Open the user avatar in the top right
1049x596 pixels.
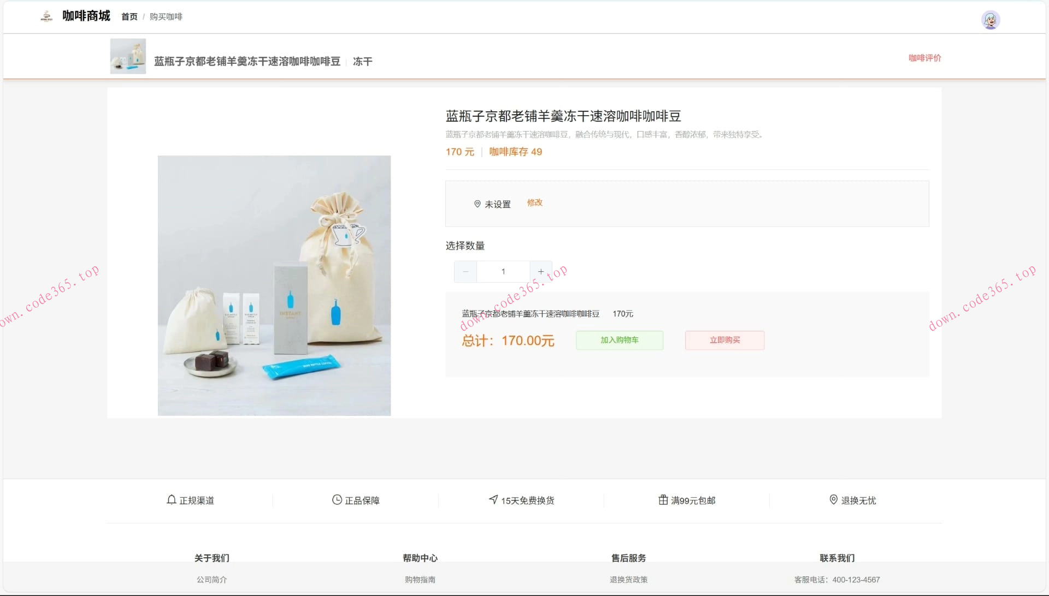(x=991, y=20)
